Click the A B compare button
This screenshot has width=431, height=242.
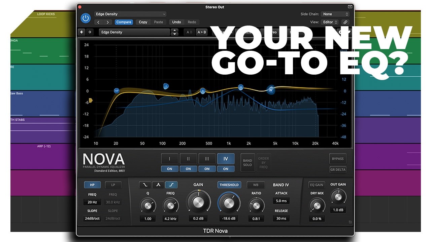[x=189, y=32]
